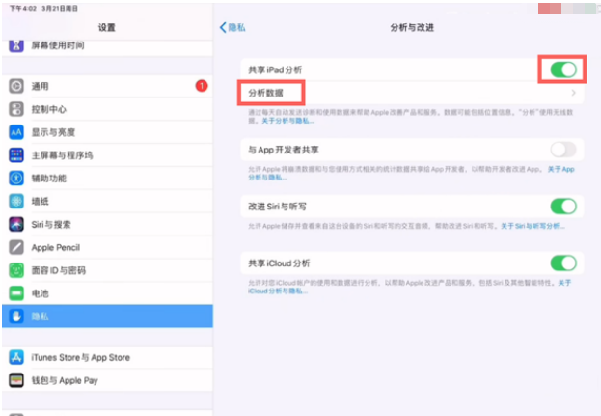Click the 电池 battery icon

point(16,292)
